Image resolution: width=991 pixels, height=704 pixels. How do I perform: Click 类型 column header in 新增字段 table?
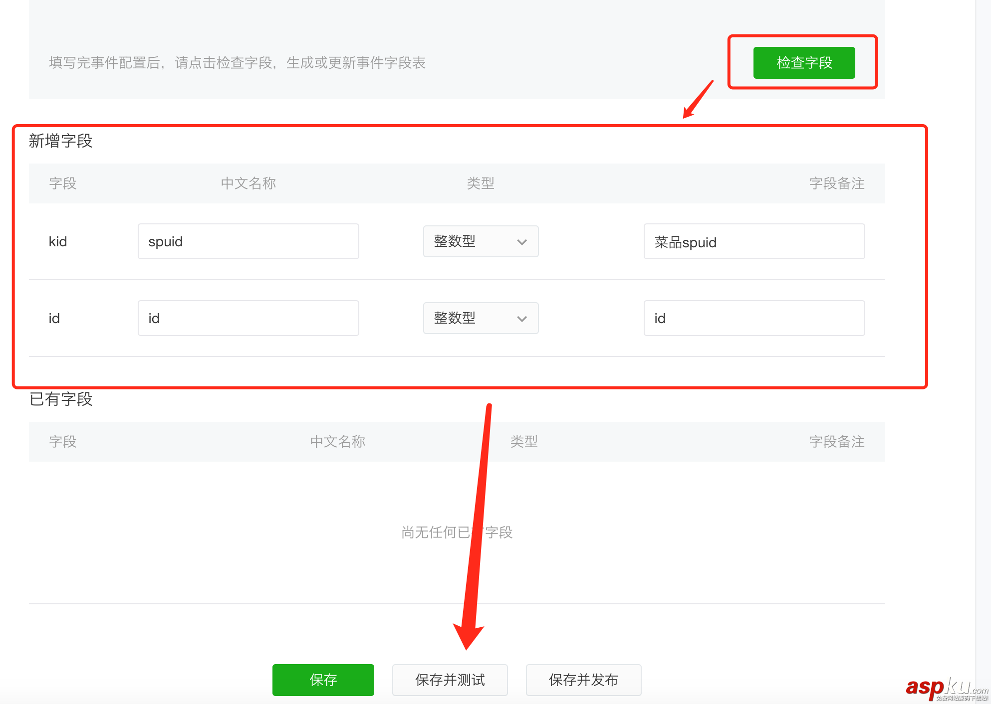pyautogui.click(x=481, y=183)
